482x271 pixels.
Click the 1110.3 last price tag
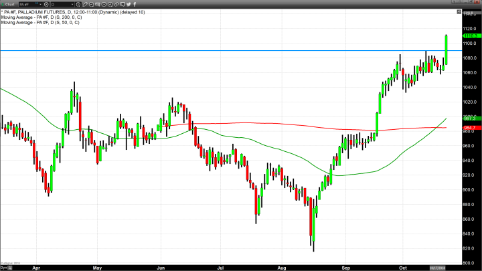coord(471,36)
